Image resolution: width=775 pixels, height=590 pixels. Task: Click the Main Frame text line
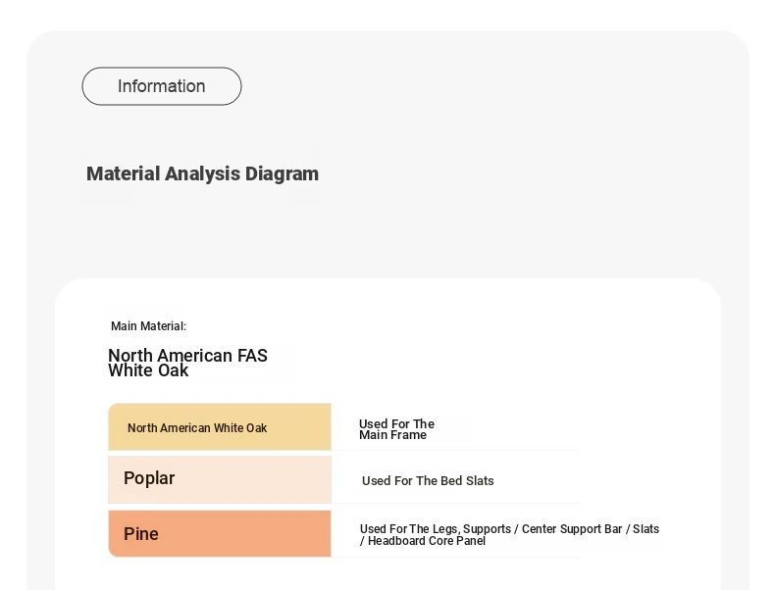(392, 435)
